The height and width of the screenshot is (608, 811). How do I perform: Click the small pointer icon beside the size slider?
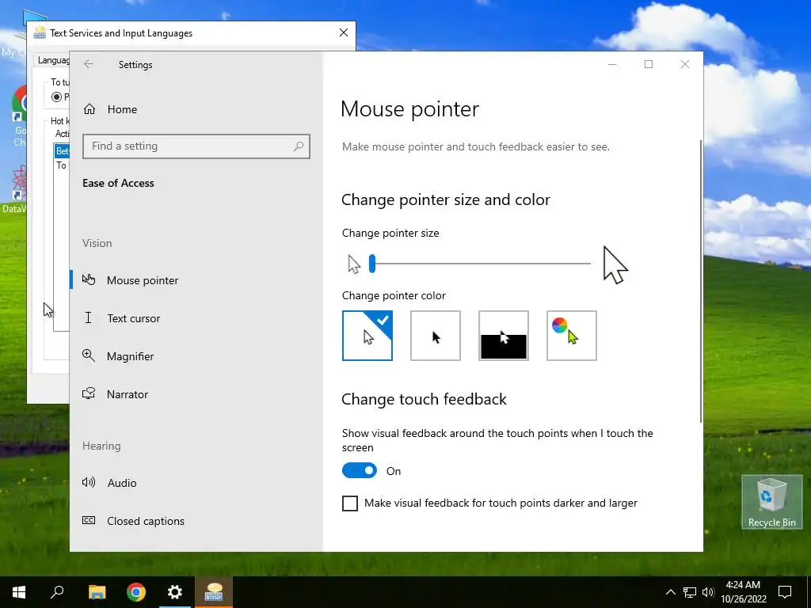click(354, 264)
